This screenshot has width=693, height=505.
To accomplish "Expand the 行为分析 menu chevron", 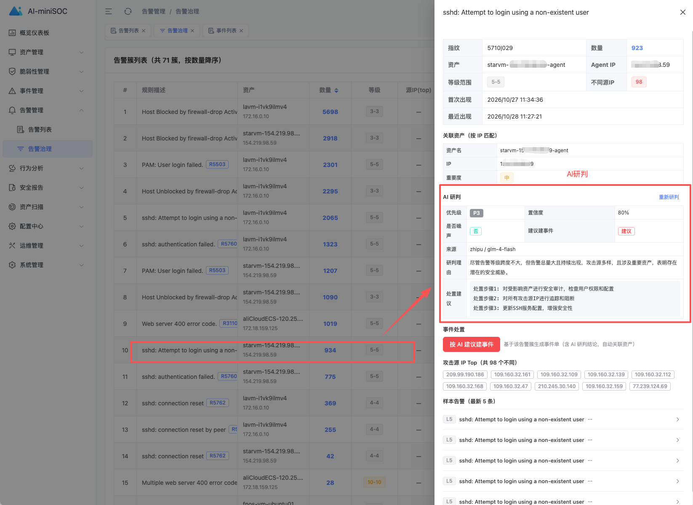I will (82, 168).
